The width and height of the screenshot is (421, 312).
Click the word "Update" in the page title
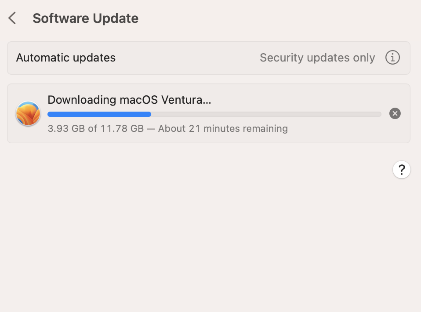pyautogui.click(x=116, y=18)
